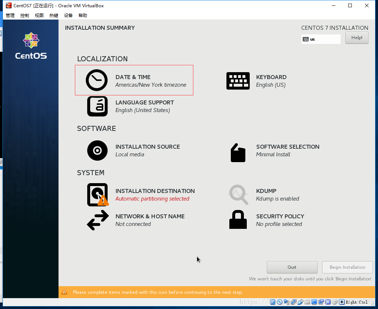378x309 pixels.
Task: Click 'English (United States)' language text
Action: point(143,110)
